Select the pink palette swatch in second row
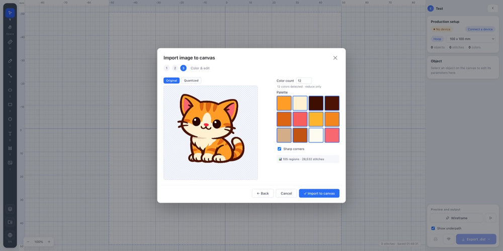Screen dimensions: 503x251 (300, 119)
